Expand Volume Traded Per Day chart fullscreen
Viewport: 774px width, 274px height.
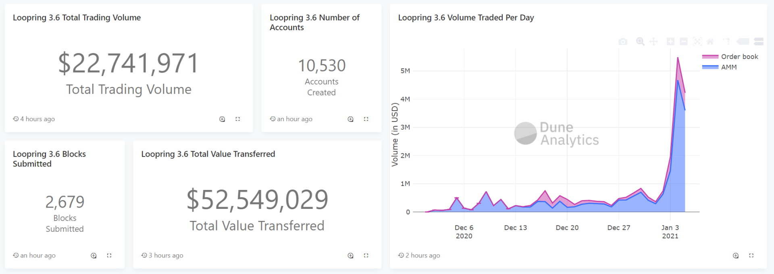click(751, 255)
